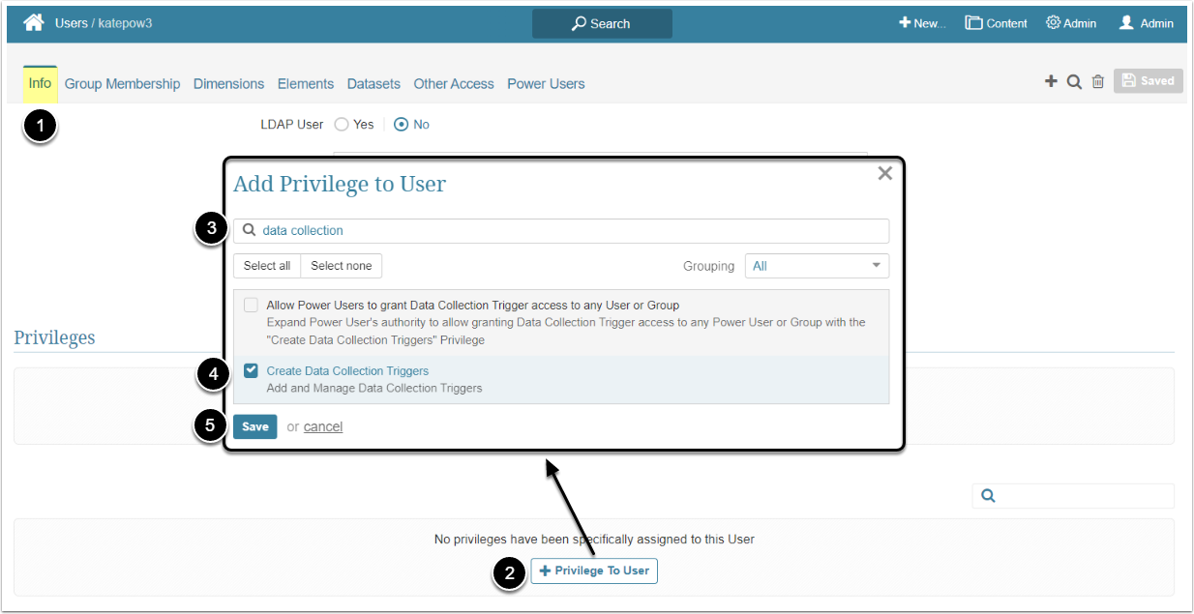Viewport: 1194px width, 614px height.
Task: Open the Content folder menu
Action: pyautogui.click(x=996, y=23)
